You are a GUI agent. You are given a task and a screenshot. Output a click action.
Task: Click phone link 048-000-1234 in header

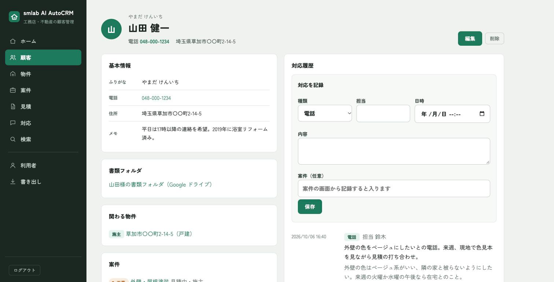(154, 42)
